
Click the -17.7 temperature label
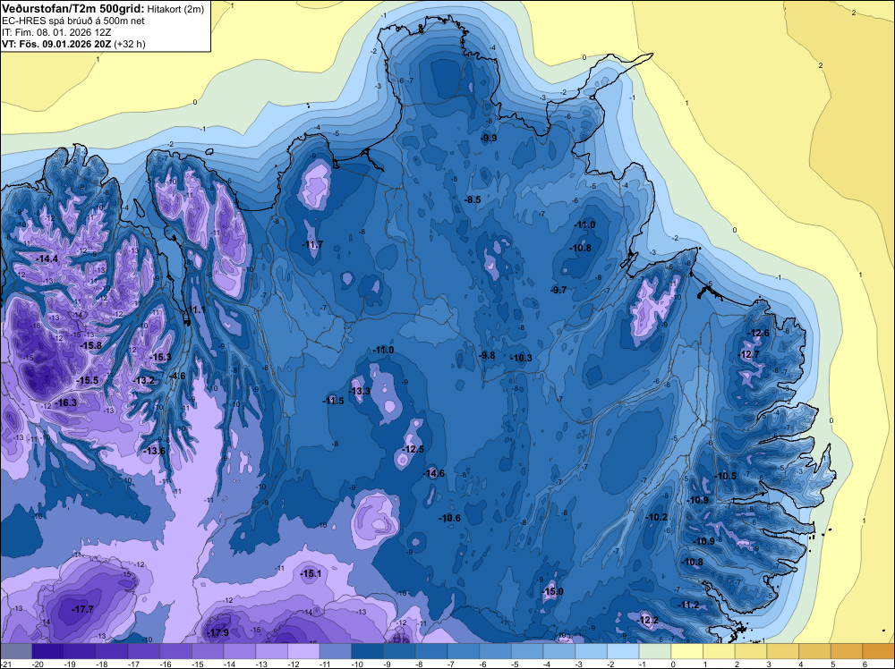click(82, 609)
